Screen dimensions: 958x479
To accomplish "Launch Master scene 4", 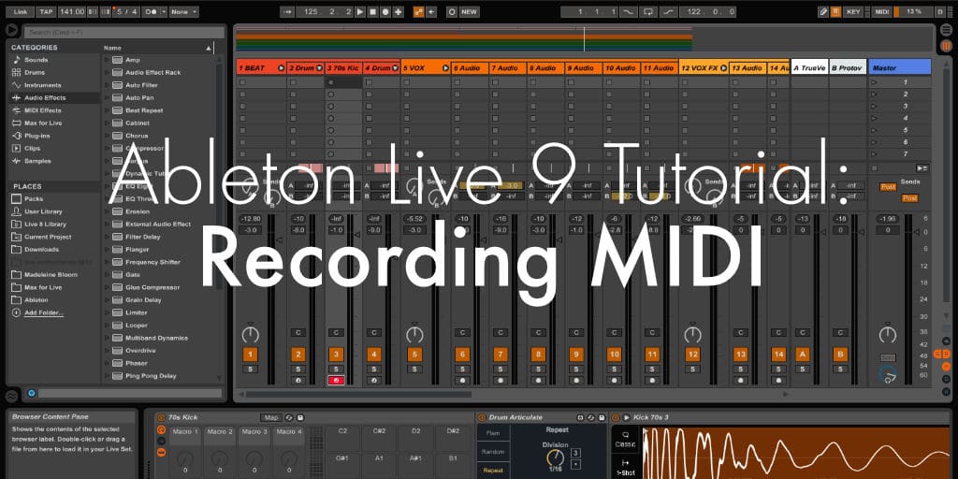I will pos(875,118).
